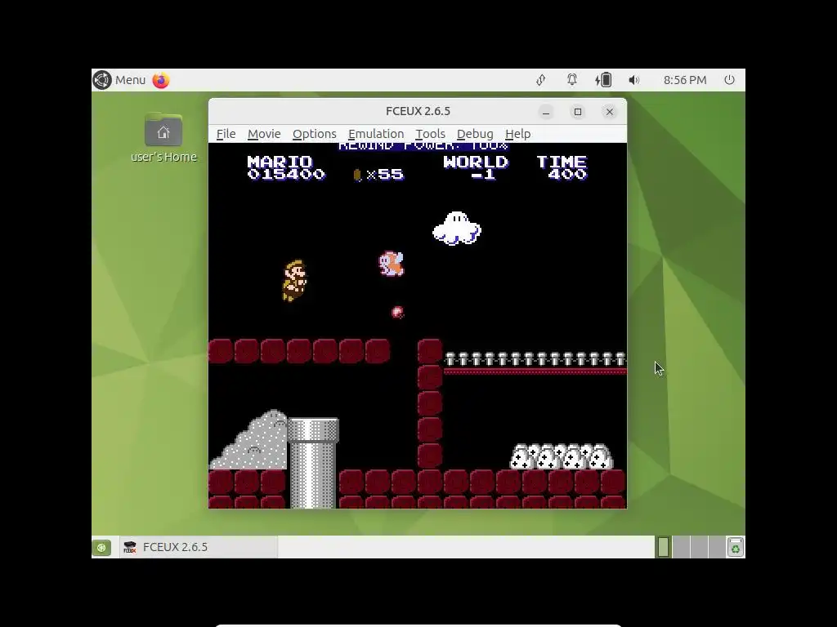Viewport: 837px width, 627px height.
Task: Open the network connection indicator icon
Action: (541, 80)
